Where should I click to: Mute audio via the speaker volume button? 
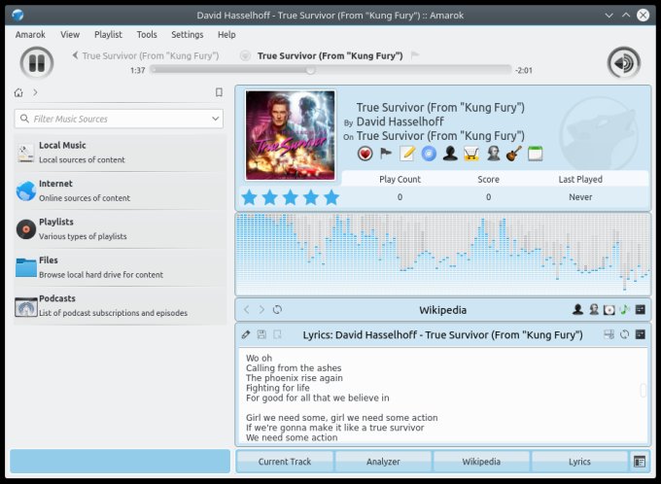pyautogui.click(x=624, y=63)
